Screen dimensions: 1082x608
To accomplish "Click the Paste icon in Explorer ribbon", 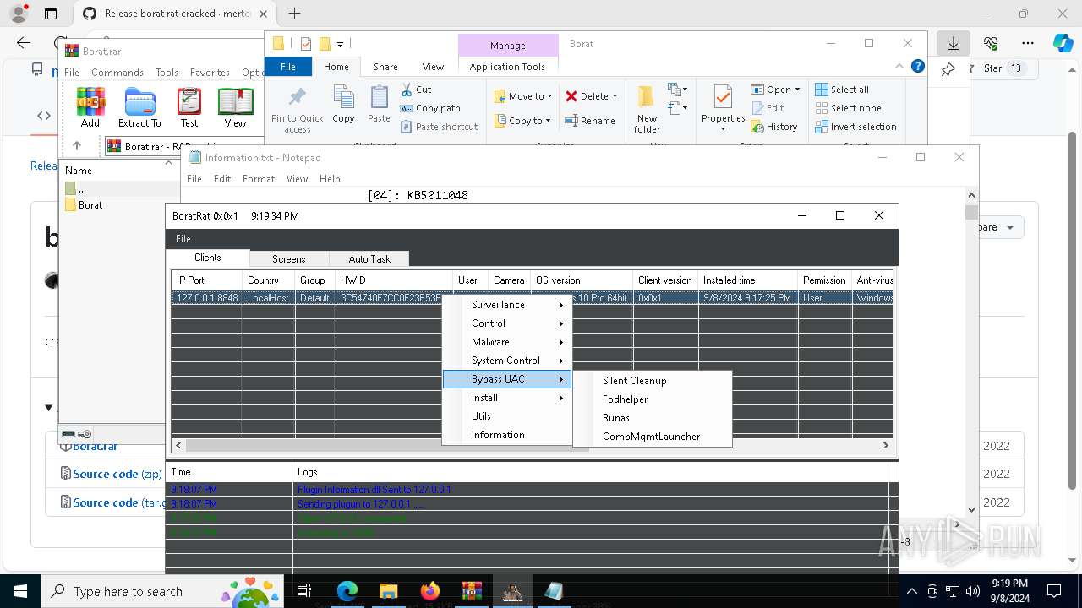I will [x=379, y=104].
